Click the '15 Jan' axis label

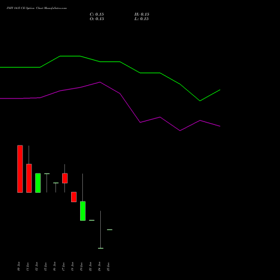tap(45, 267)
